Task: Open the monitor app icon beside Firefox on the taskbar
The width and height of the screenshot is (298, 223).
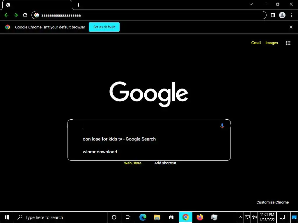Action: (214, 217)
